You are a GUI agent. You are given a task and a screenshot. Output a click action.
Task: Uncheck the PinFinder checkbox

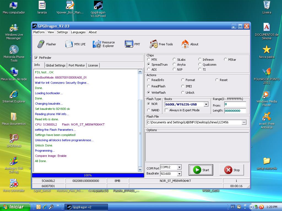(36, 58)
